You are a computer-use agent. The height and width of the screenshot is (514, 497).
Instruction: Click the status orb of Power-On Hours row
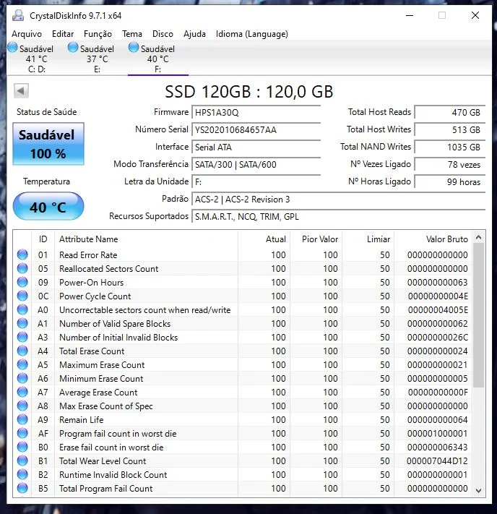click(22, 282)
